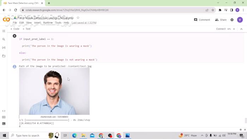Expand the Connect runtime options dropdown arrow
The height and width of the screenshot is (139, 247).
click(x=234, y=29)
